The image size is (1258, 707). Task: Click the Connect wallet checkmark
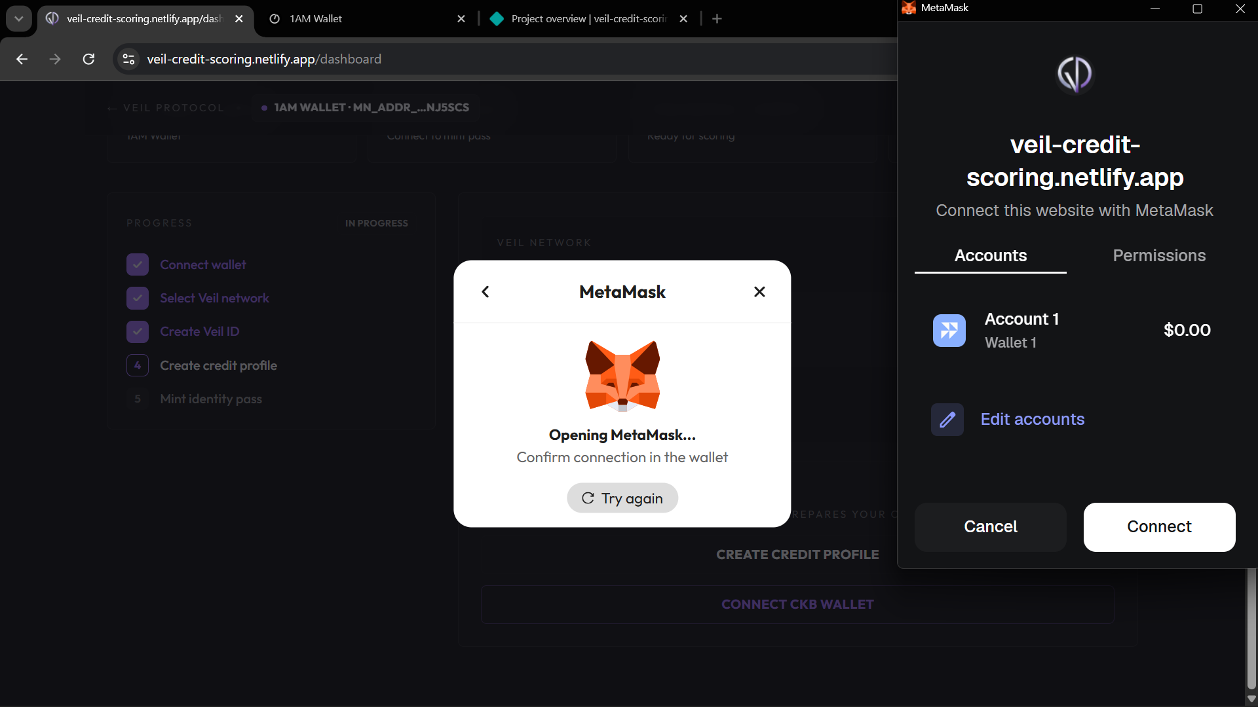click(x=138, y=265)
